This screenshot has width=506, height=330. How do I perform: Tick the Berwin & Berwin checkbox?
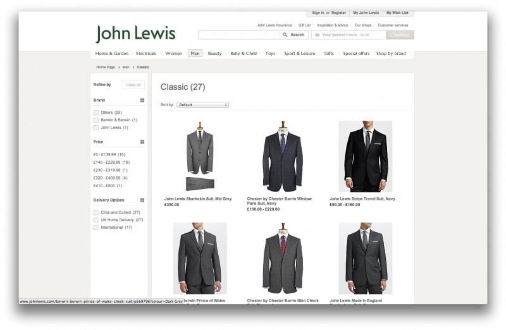96,120
